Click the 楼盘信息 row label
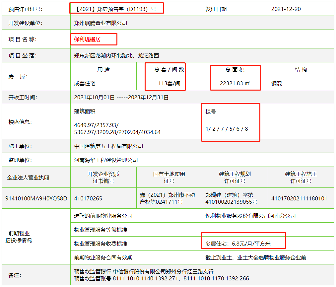The height and width of the screenshot is (287, 336). (20, 122)
